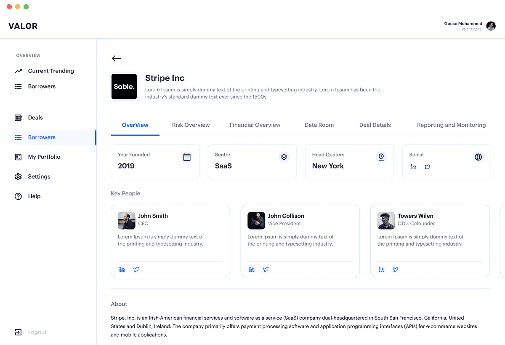This screenshot has height=345, width=505.
Task: Click Gouse Mohammed's profile avatar
Action: tap(491, 26)
